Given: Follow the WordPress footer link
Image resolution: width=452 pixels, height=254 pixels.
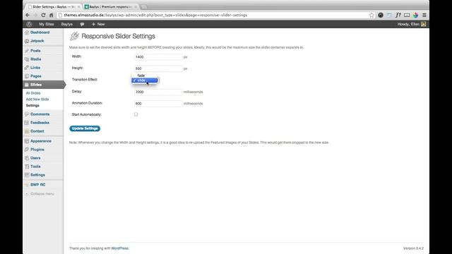Looking at the screenshot, I should (120, 248).
